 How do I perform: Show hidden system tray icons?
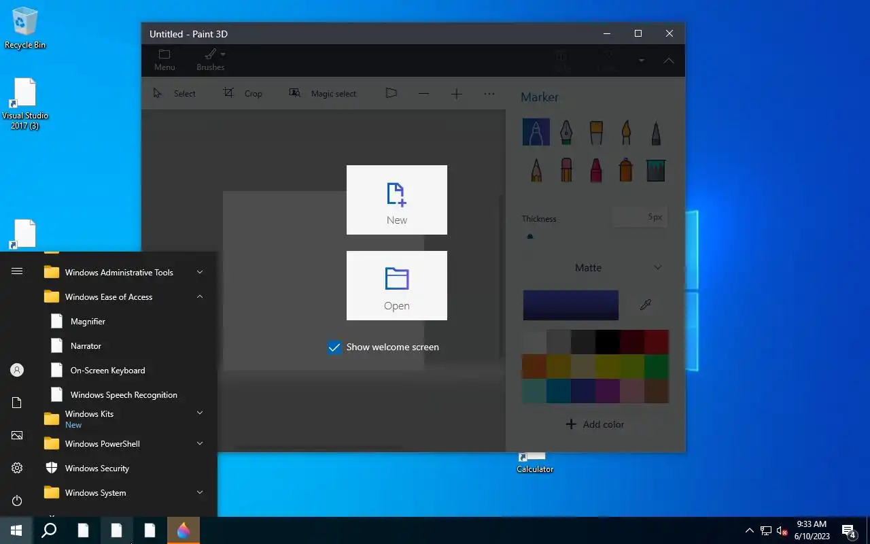749,530
